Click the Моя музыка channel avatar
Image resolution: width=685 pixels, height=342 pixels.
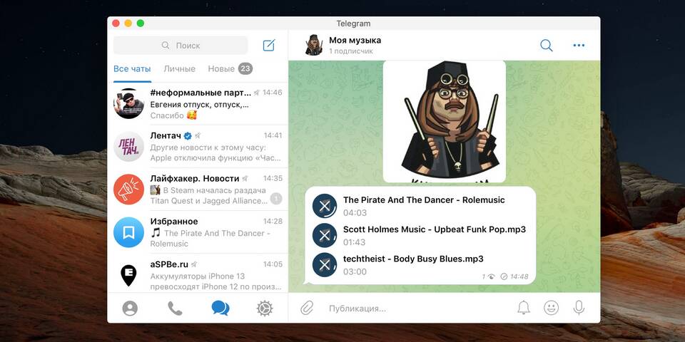313,45
